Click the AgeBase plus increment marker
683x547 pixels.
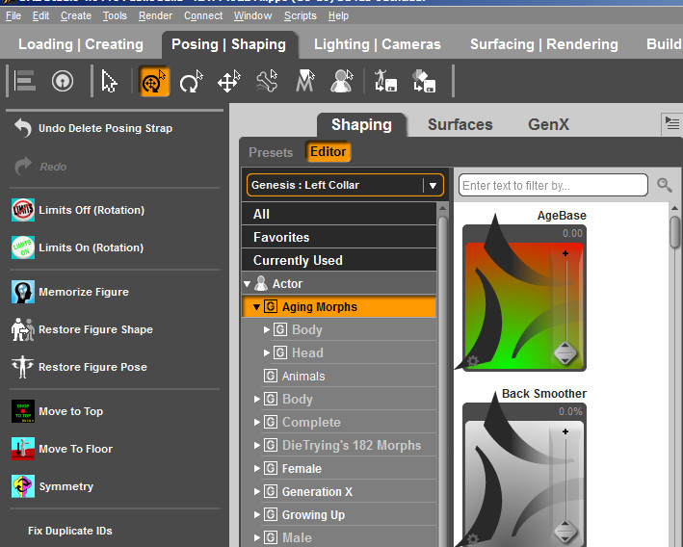coord(565,253)
